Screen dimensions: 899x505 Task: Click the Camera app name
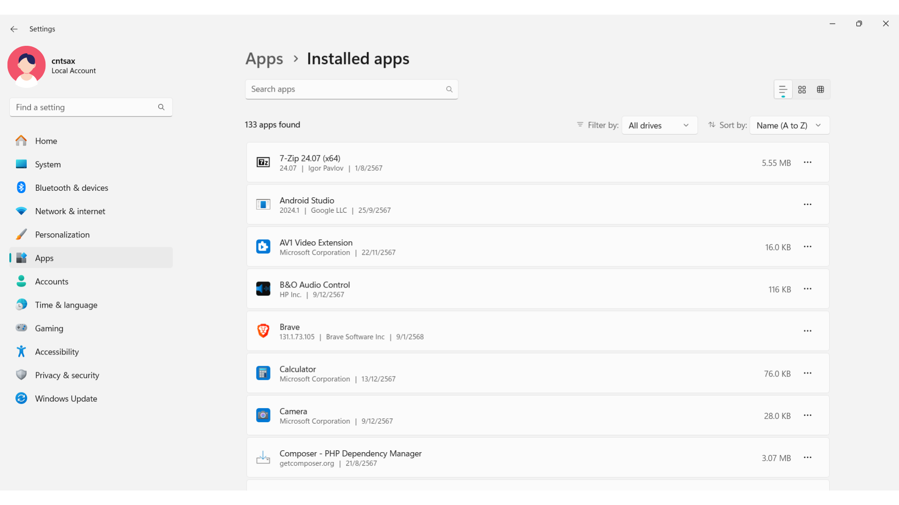(293, 411)
